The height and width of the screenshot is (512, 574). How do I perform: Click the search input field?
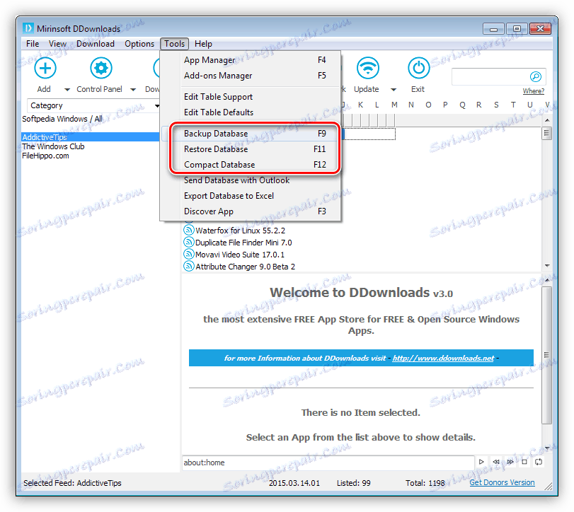pyautogui.click(x=490, y=77)
